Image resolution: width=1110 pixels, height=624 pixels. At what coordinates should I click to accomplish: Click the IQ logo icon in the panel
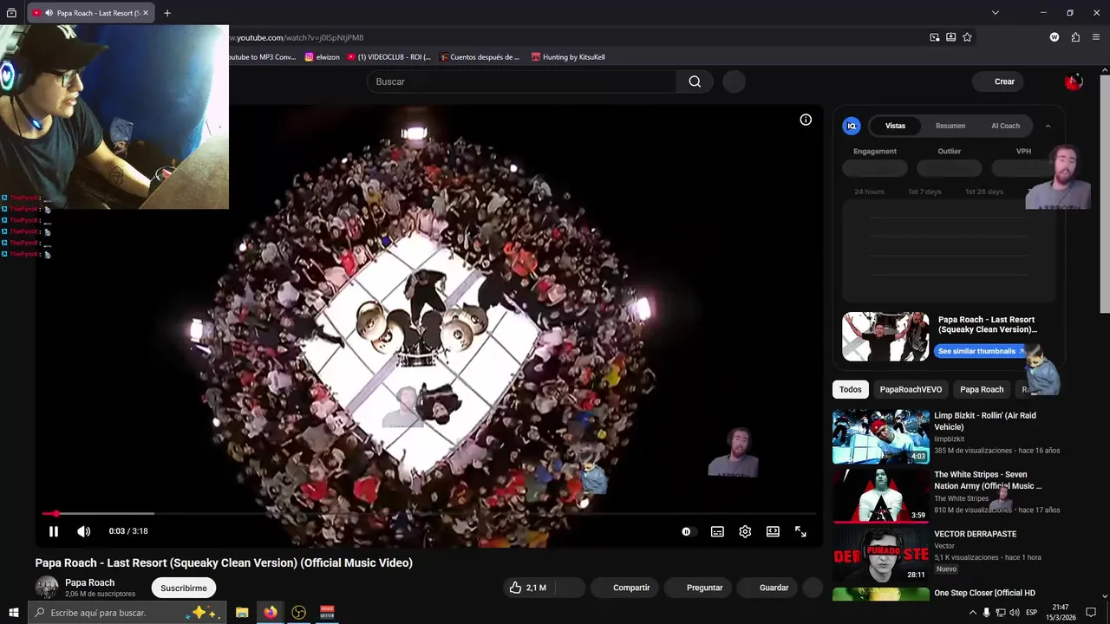pos(852,126)
